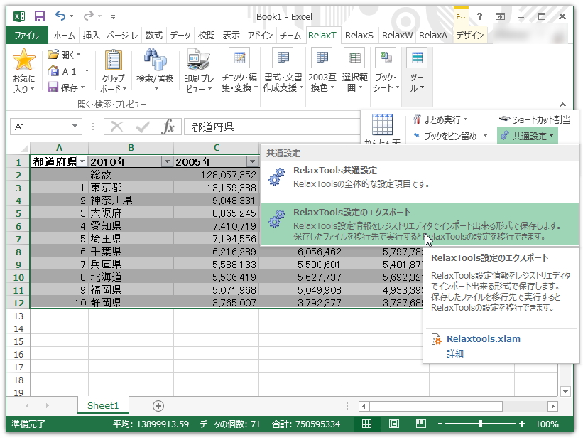Image resolution: width=583 pixels, height=438 pixels.
Task: Add a new sheet with the plus button
Action: (x=158, y=405)
